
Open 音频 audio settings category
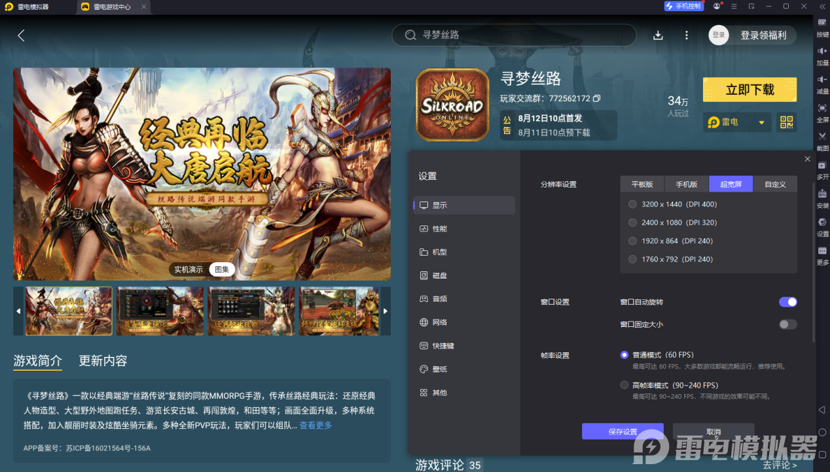464,299
